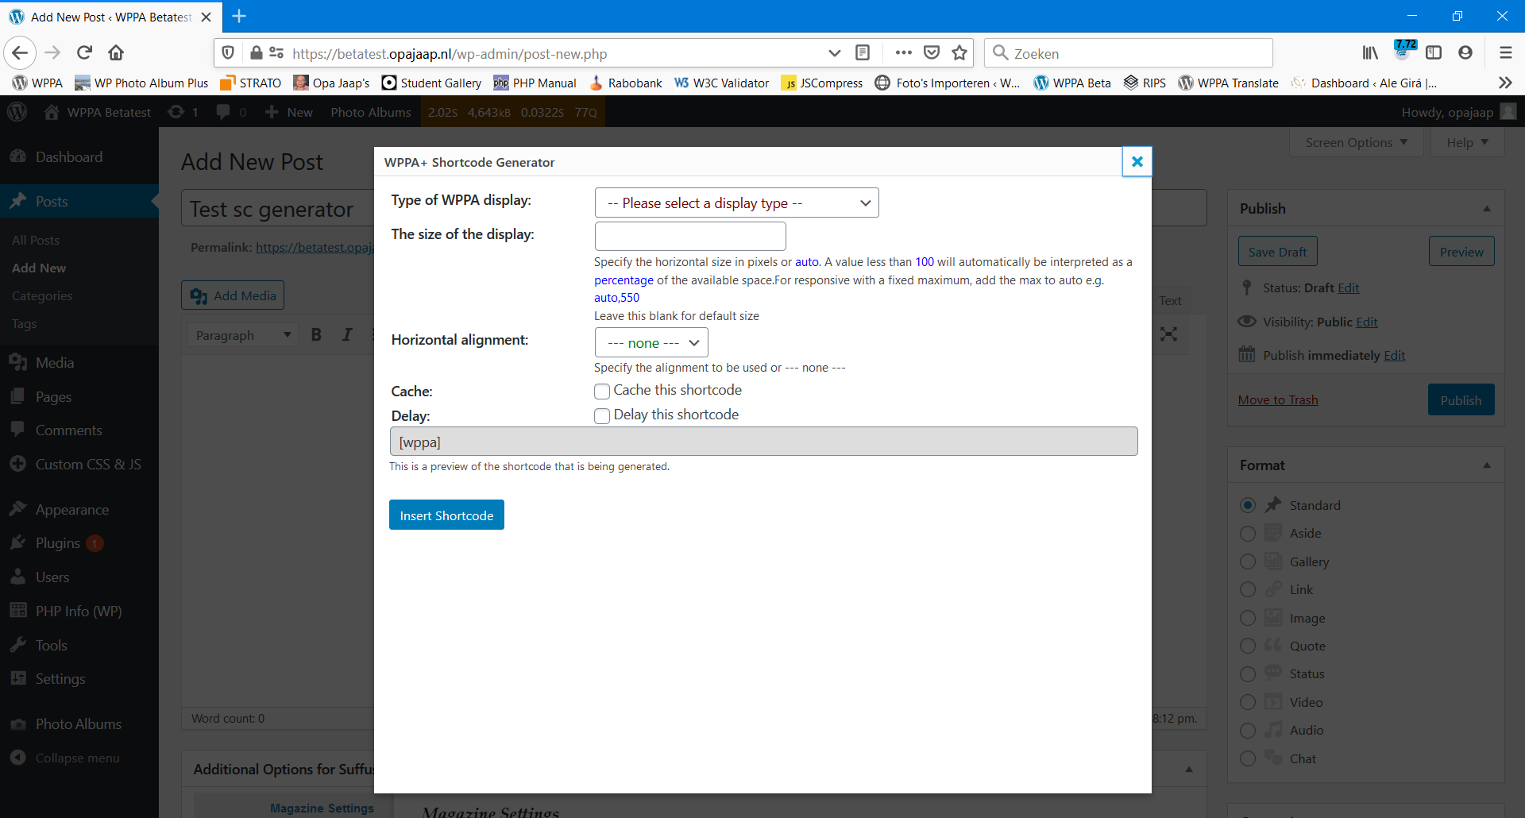The width and height of the screenshot is (1525, 818).
Task: Click the Save Draft button
Action: click(x=1277, y=252)
